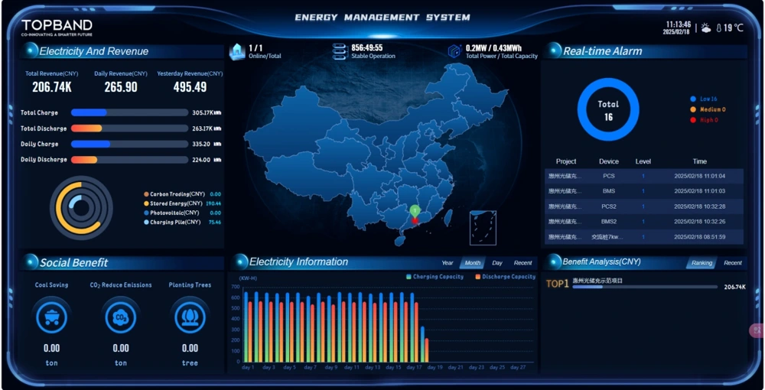Click the 11:13:46 clock display
The width and height of the screenshot is (765, 390).
click(678, 24)
